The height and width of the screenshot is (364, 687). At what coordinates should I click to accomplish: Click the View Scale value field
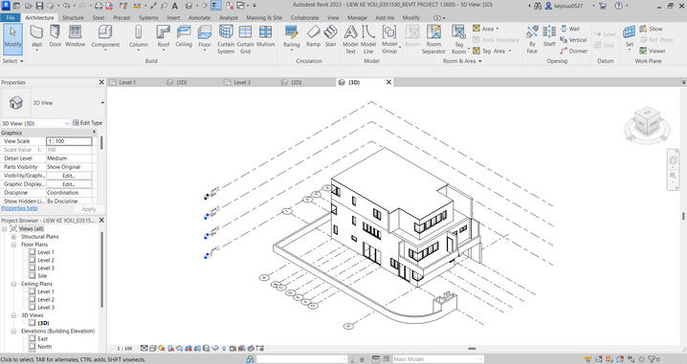[x=69, y=141]
